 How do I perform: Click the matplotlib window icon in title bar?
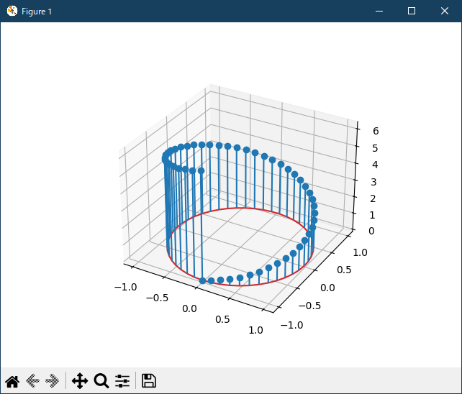12,11
